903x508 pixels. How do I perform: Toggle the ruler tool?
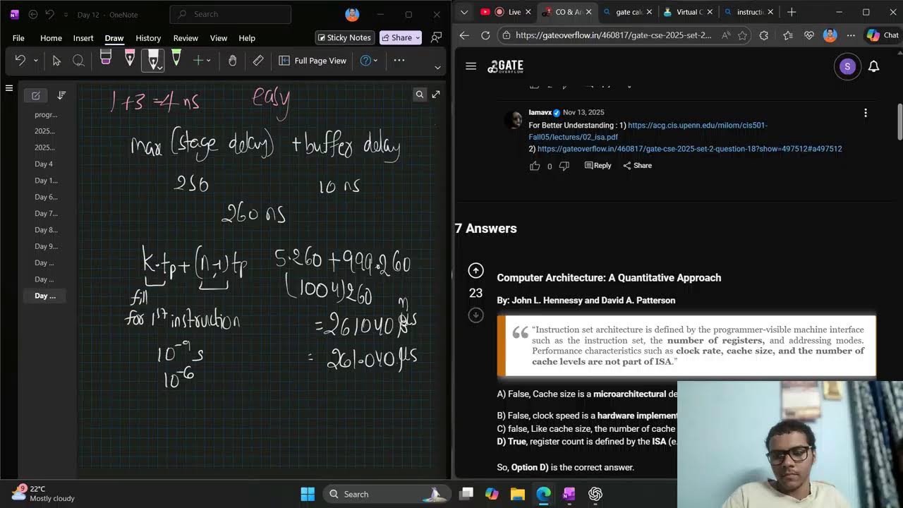tap(258, 61)
